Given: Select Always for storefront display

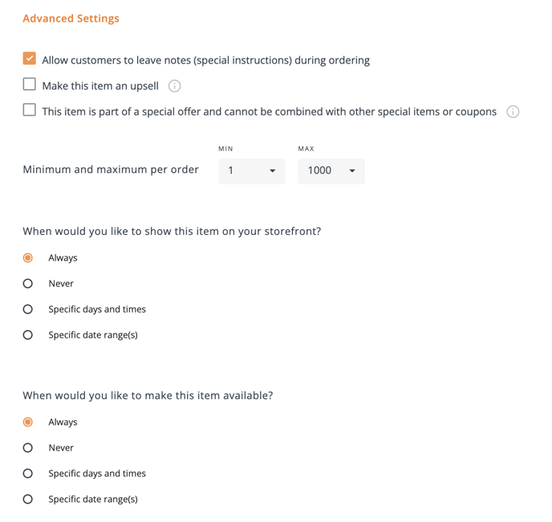Looking at the screenshot, I should [28, 258].
